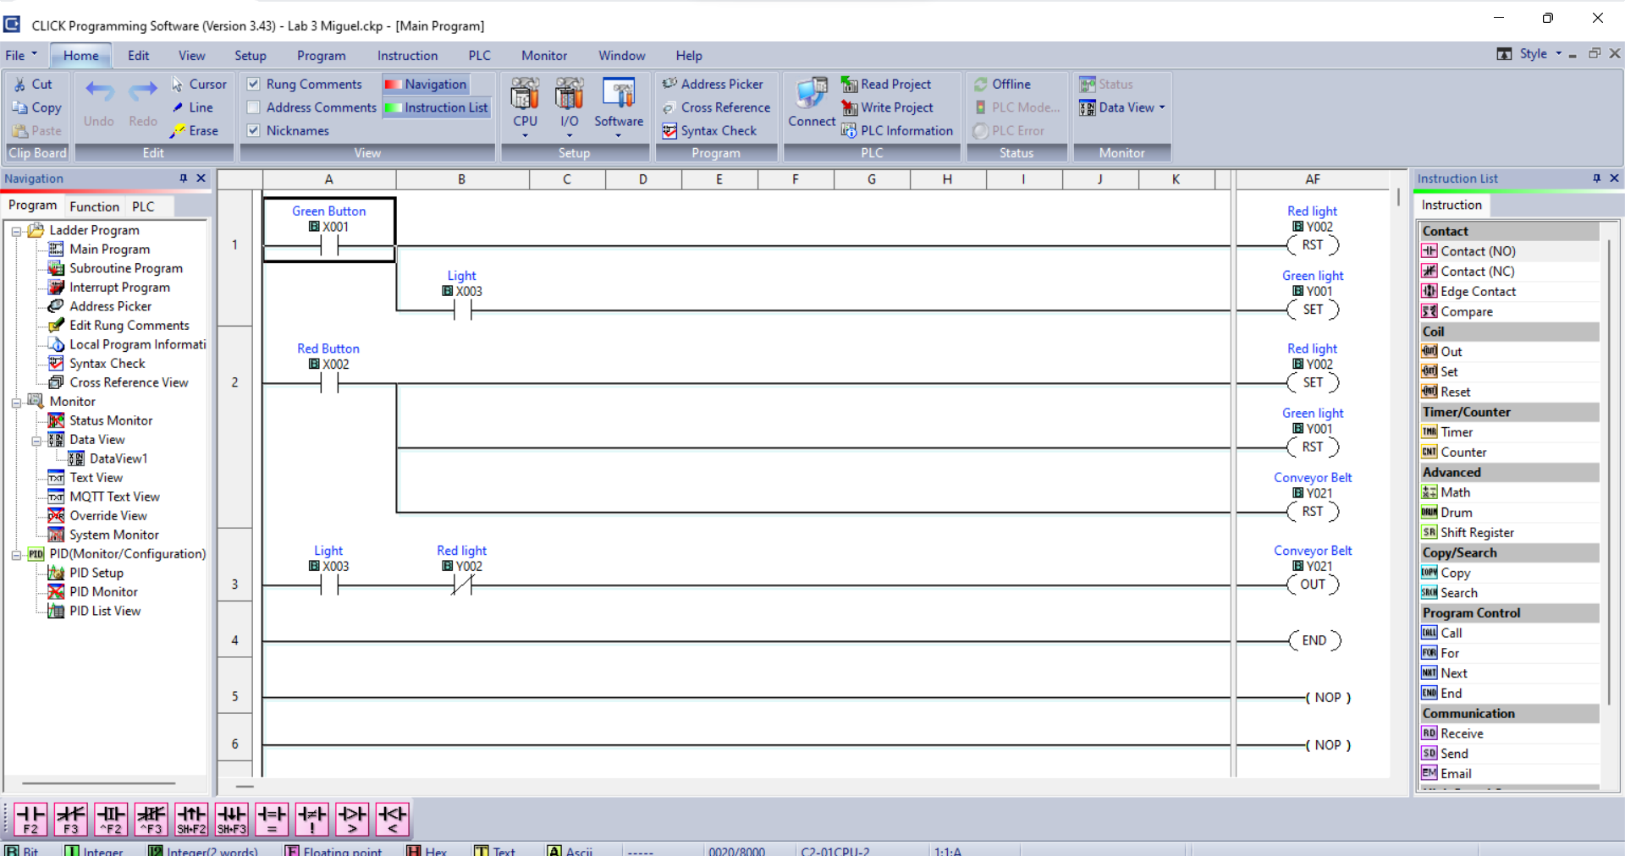Choose the Drum instruction from Advanced section

[1457, 512]
